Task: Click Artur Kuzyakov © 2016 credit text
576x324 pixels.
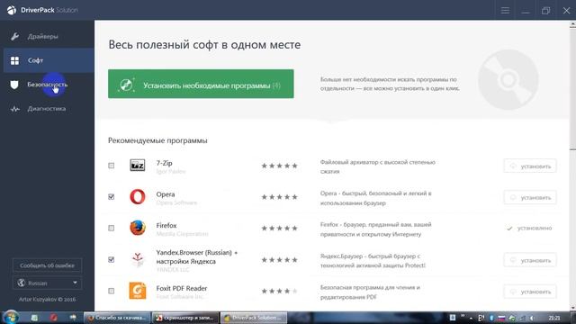Action: [x=47, y=300]
